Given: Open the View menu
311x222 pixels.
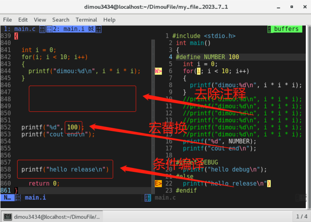Looking at the screenshot, I should [40, 20].
